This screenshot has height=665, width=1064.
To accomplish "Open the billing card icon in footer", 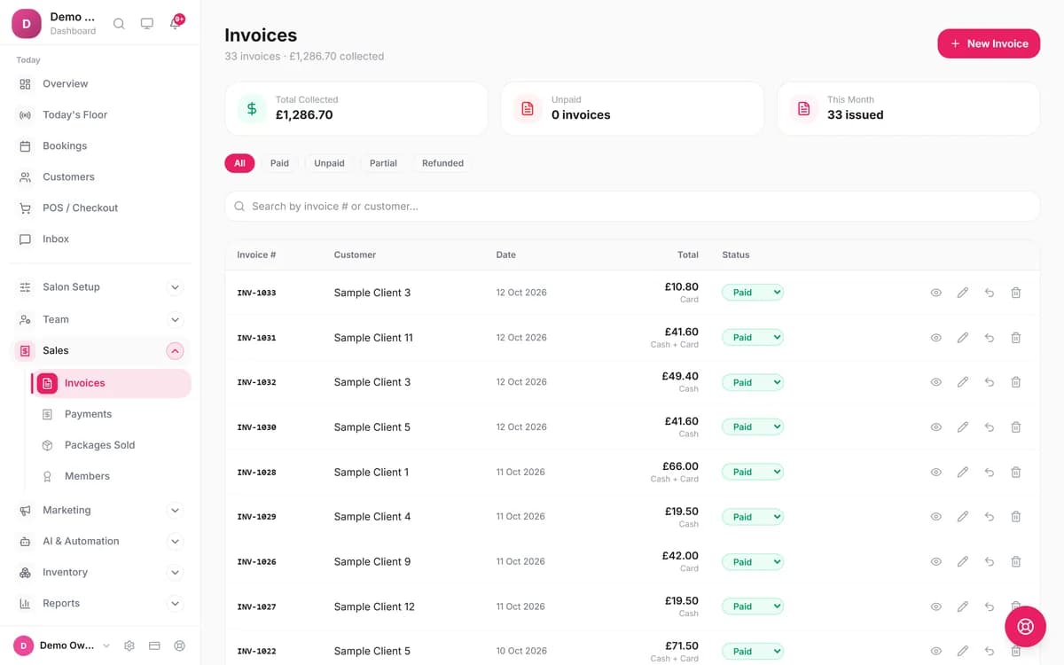I will pos(154,645).
